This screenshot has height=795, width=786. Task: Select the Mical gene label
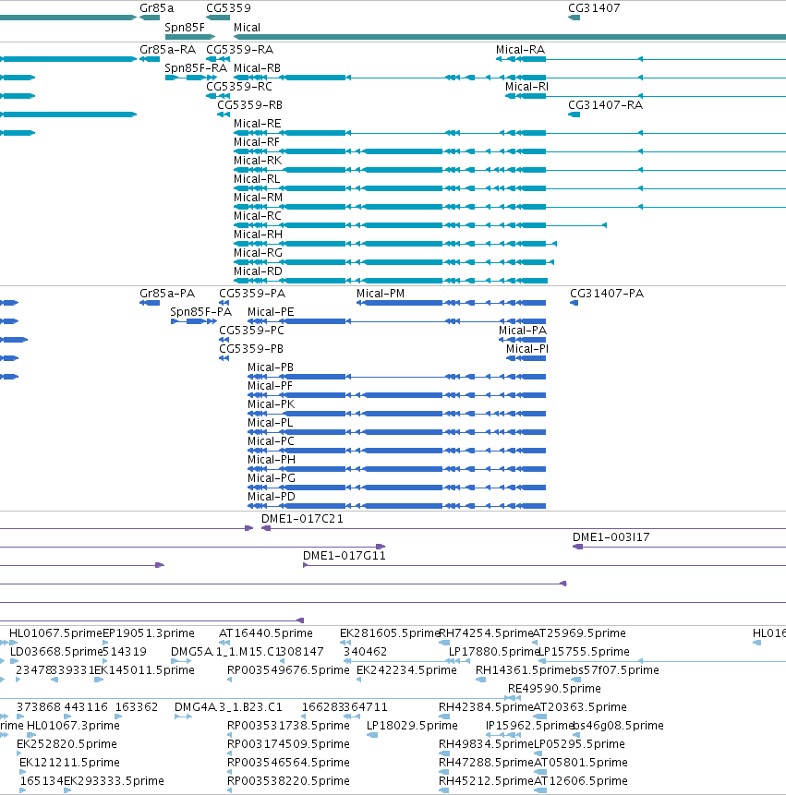247,28
